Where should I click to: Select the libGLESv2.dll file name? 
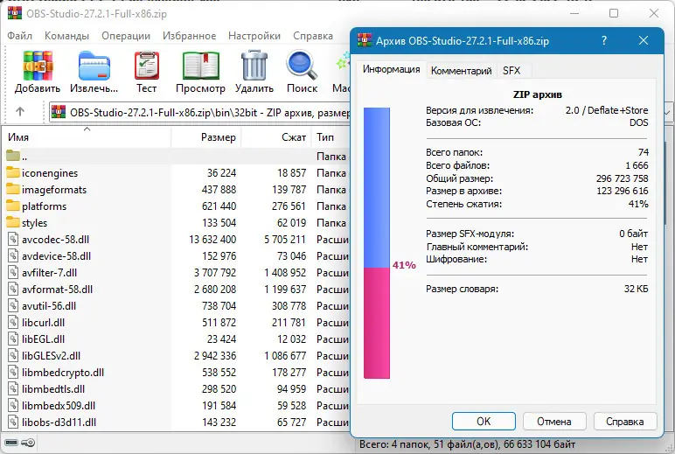click(52, 356)
